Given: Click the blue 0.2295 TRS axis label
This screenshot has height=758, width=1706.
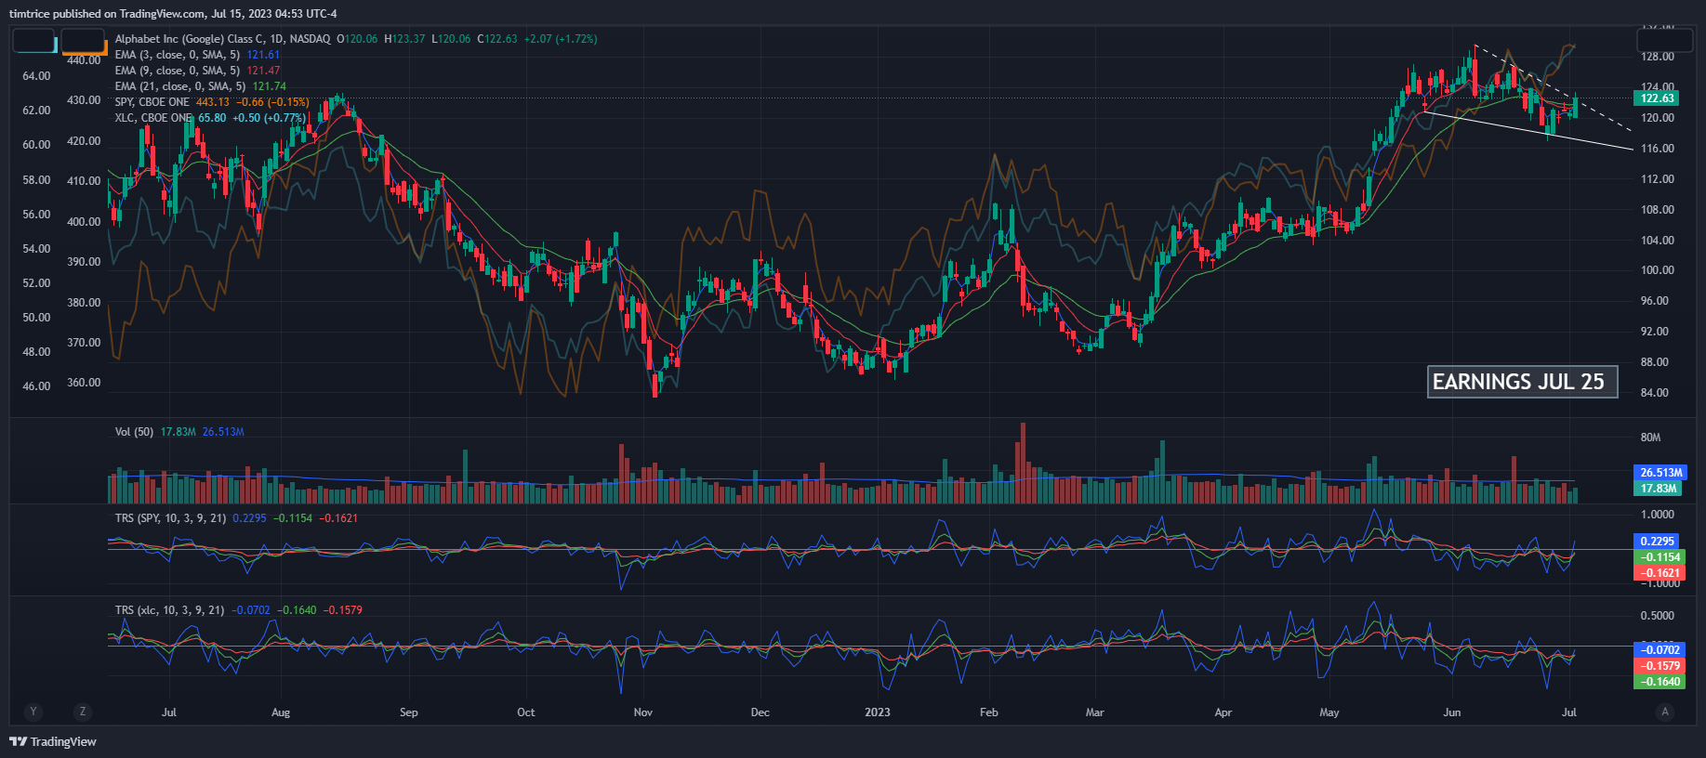Looking at the screenshot, I should click(x=1657, y=542).
